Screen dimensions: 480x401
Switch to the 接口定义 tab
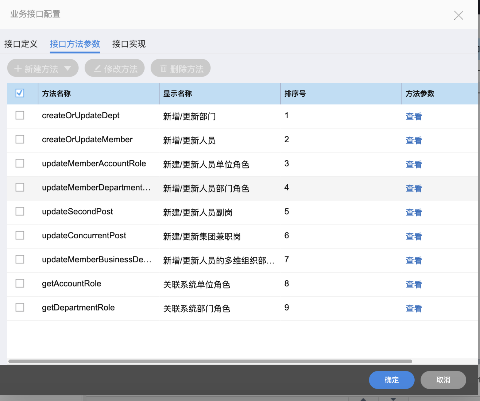21,44
